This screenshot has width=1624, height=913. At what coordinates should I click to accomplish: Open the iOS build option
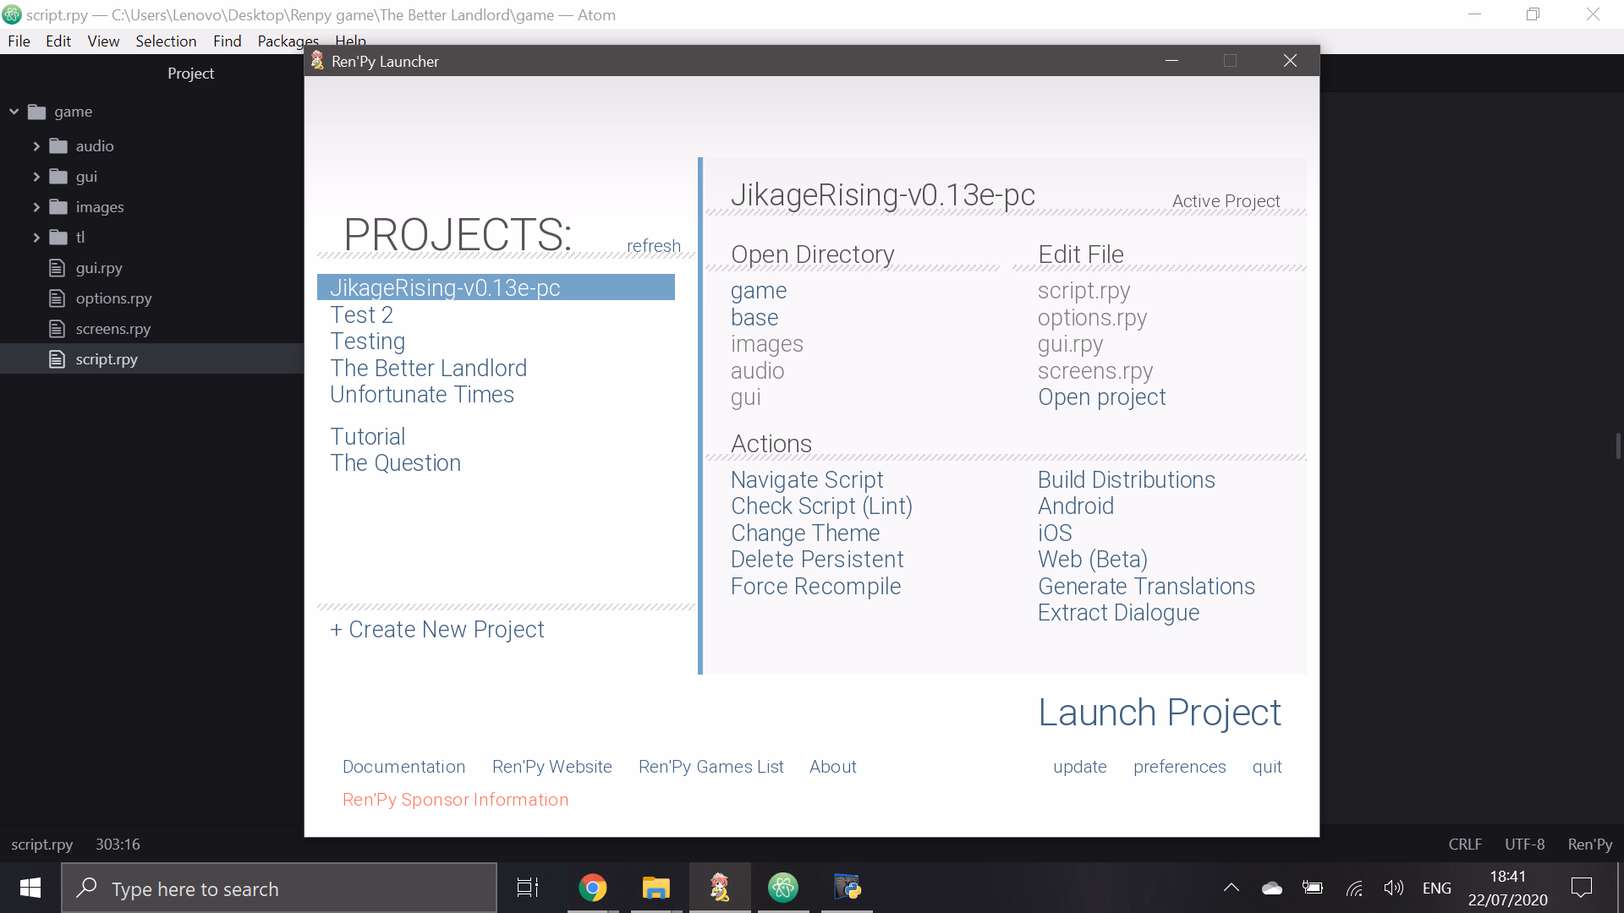[1055, 533]
